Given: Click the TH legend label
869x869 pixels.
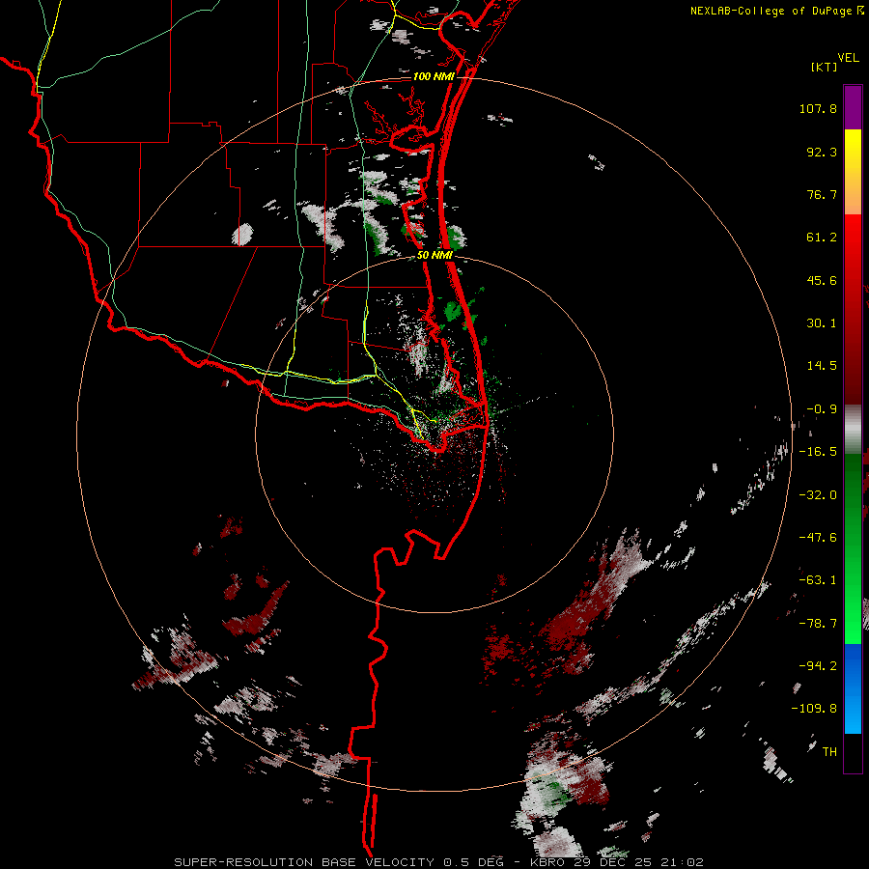Looking at the screenshot, I should tap(829, 752).
